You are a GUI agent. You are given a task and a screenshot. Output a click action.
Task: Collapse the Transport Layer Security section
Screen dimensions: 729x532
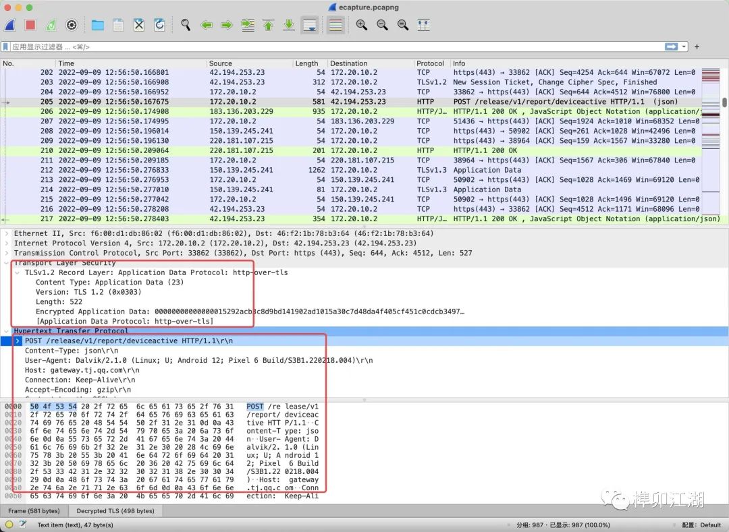7,263
